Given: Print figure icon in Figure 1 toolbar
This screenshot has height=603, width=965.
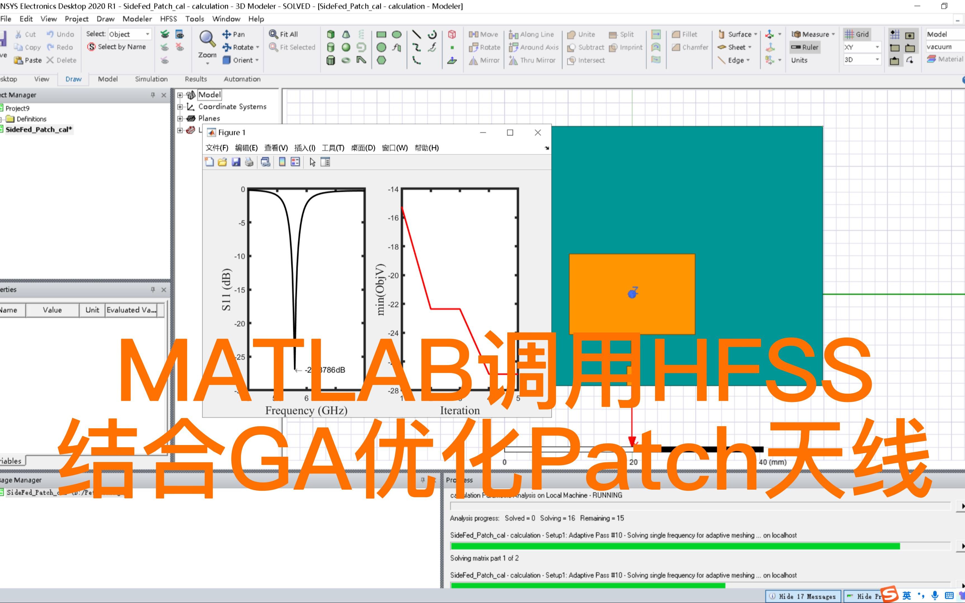Looking at the screenshot, I should (249, 162).
